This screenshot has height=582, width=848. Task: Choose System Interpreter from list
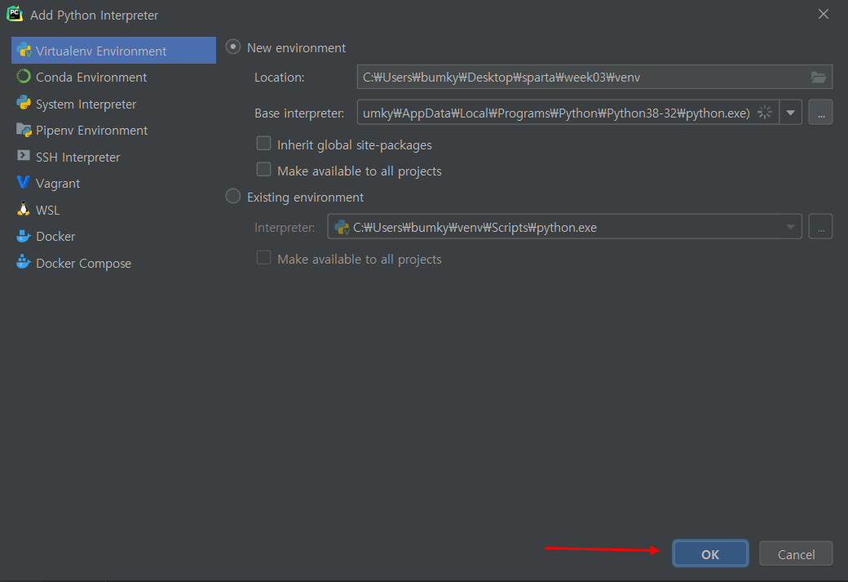coord(113,104)
